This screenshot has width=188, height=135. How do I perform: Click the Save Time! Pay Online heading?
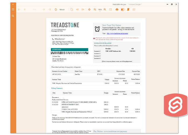click(x=112, y=25)
